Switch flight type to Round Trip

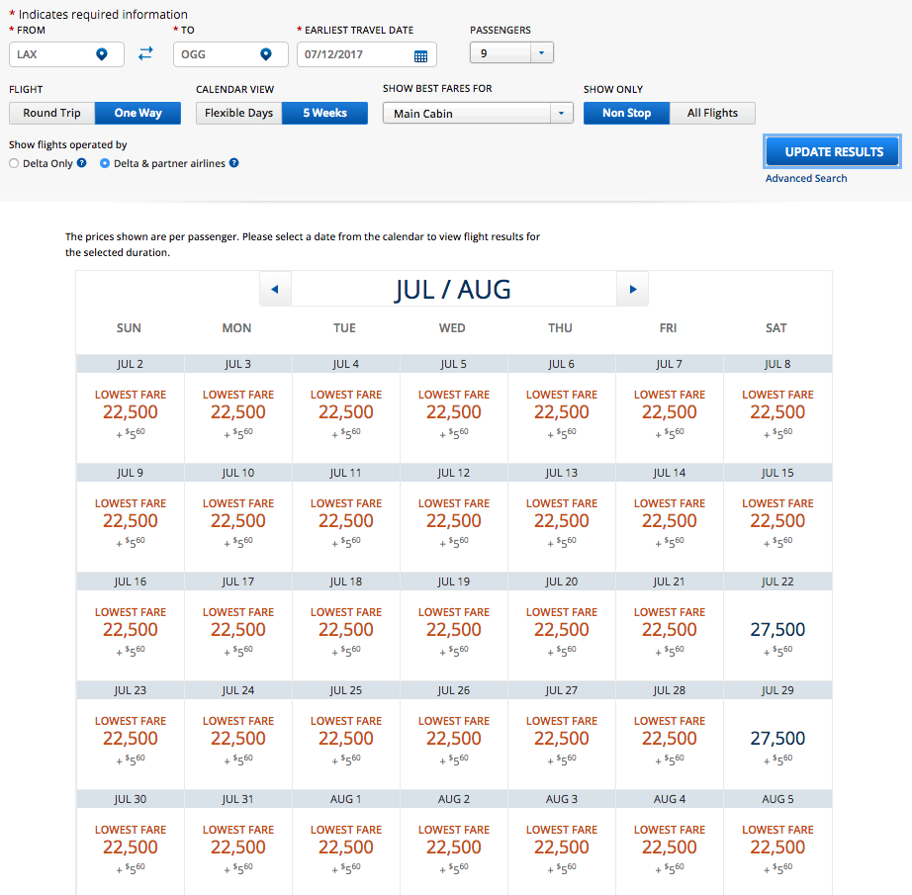52,113
